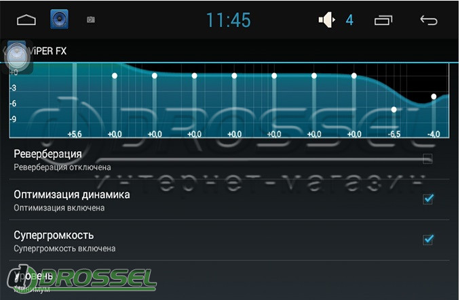Screen dimensions: 460x300
Task: Tap the Android home icon
Action: coord(26,20)
